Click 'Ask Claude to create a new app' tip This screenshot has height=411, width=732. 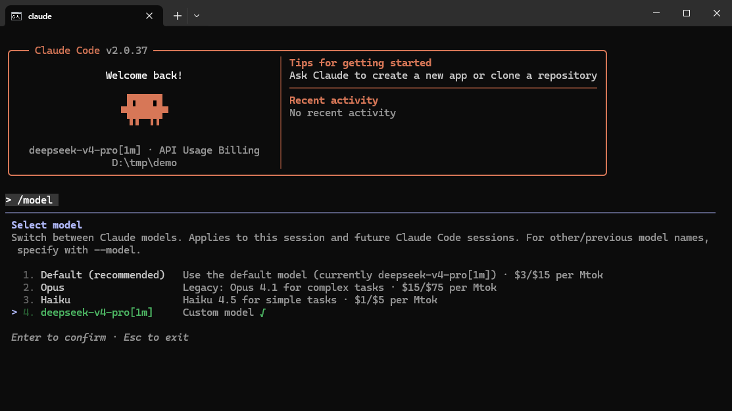(x=443, y=76)
